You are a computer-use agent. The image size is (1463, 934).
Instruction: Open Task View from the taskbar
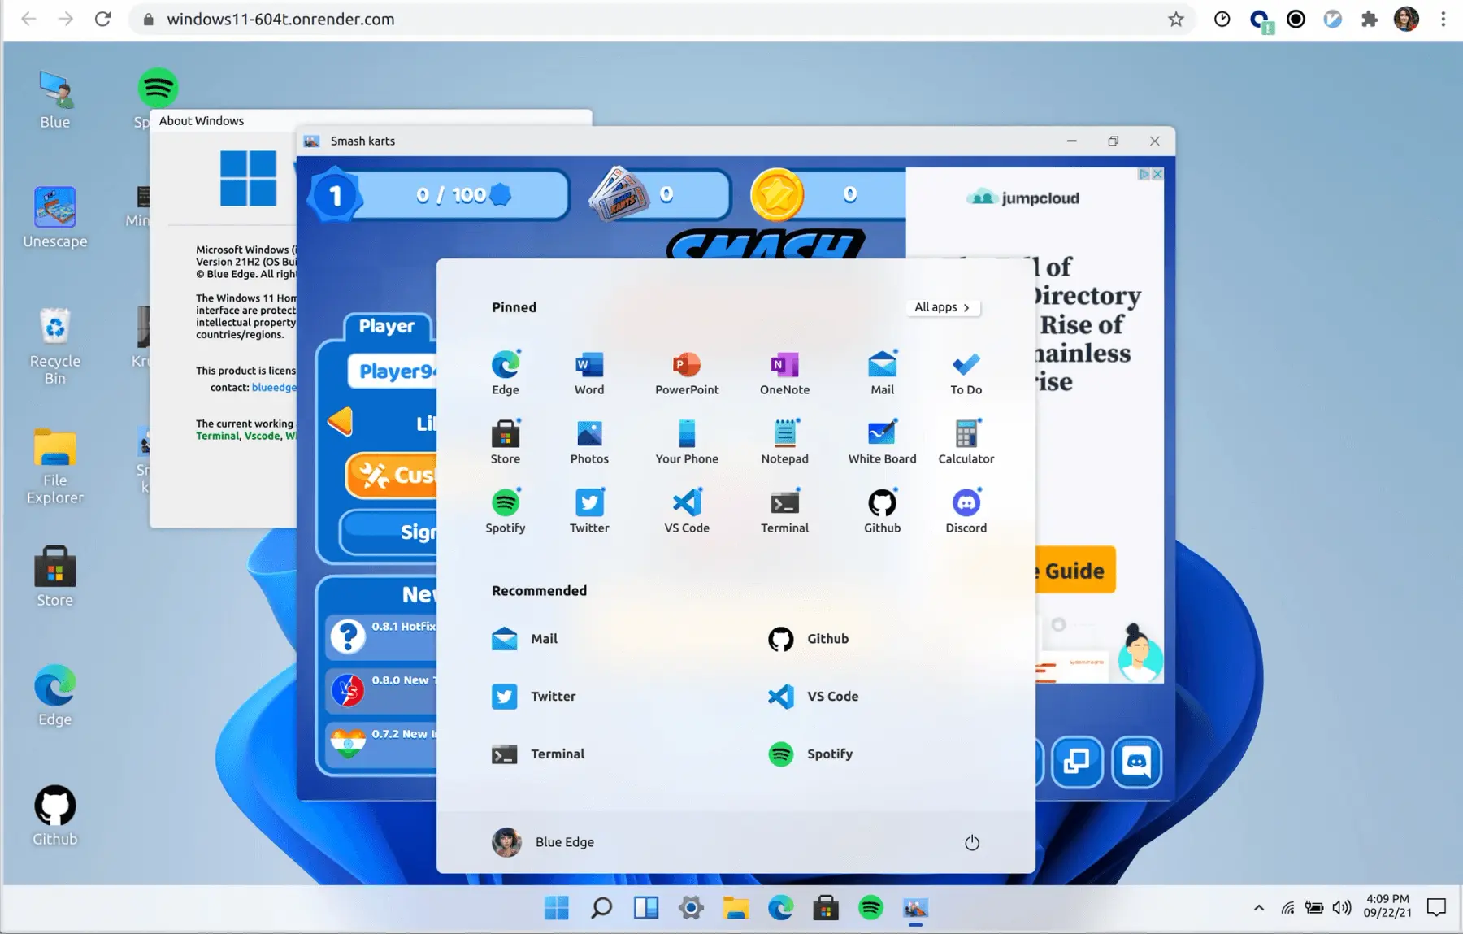[x=646, y=908]
